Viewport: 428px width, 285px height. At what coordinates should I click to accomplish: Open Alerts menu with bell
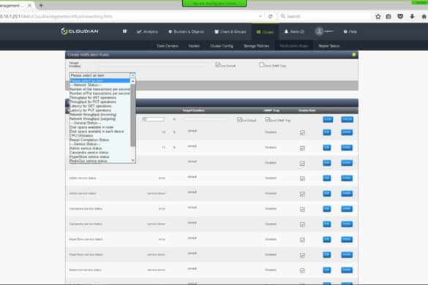click(294, 31)
